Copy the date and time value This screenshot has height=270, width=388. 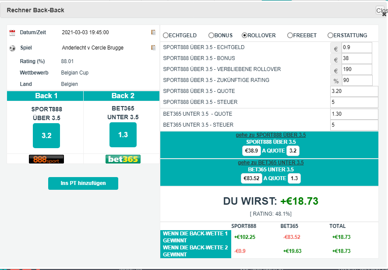153,32
